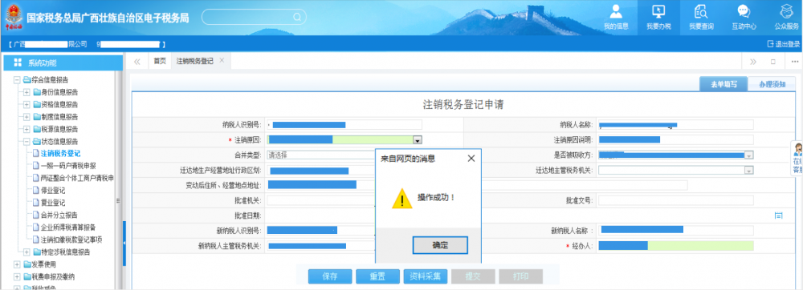Expand the 发票使用 tree node
The height and width of the screenshot is (290, 803).
click(17, 264)
